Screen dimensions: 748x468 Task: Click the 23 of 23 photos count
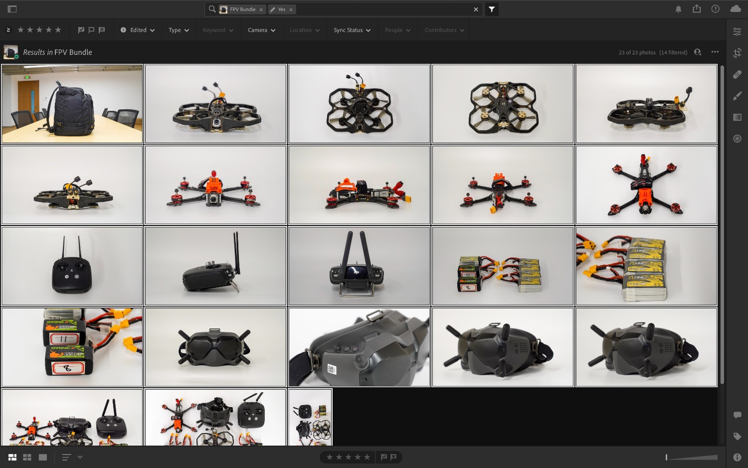pyautogui.click(x=637, y=52)
